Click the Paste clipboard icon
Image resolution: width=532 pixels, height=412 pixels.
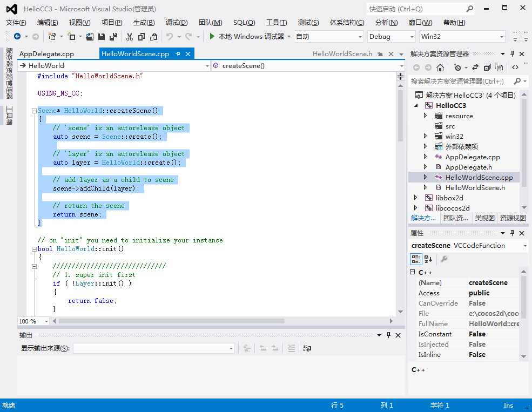point(154,36)
